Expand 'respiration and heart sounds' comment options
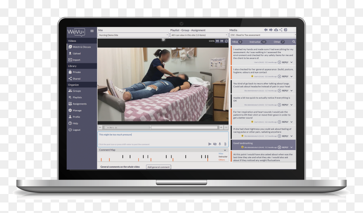 tap(292, 122)
